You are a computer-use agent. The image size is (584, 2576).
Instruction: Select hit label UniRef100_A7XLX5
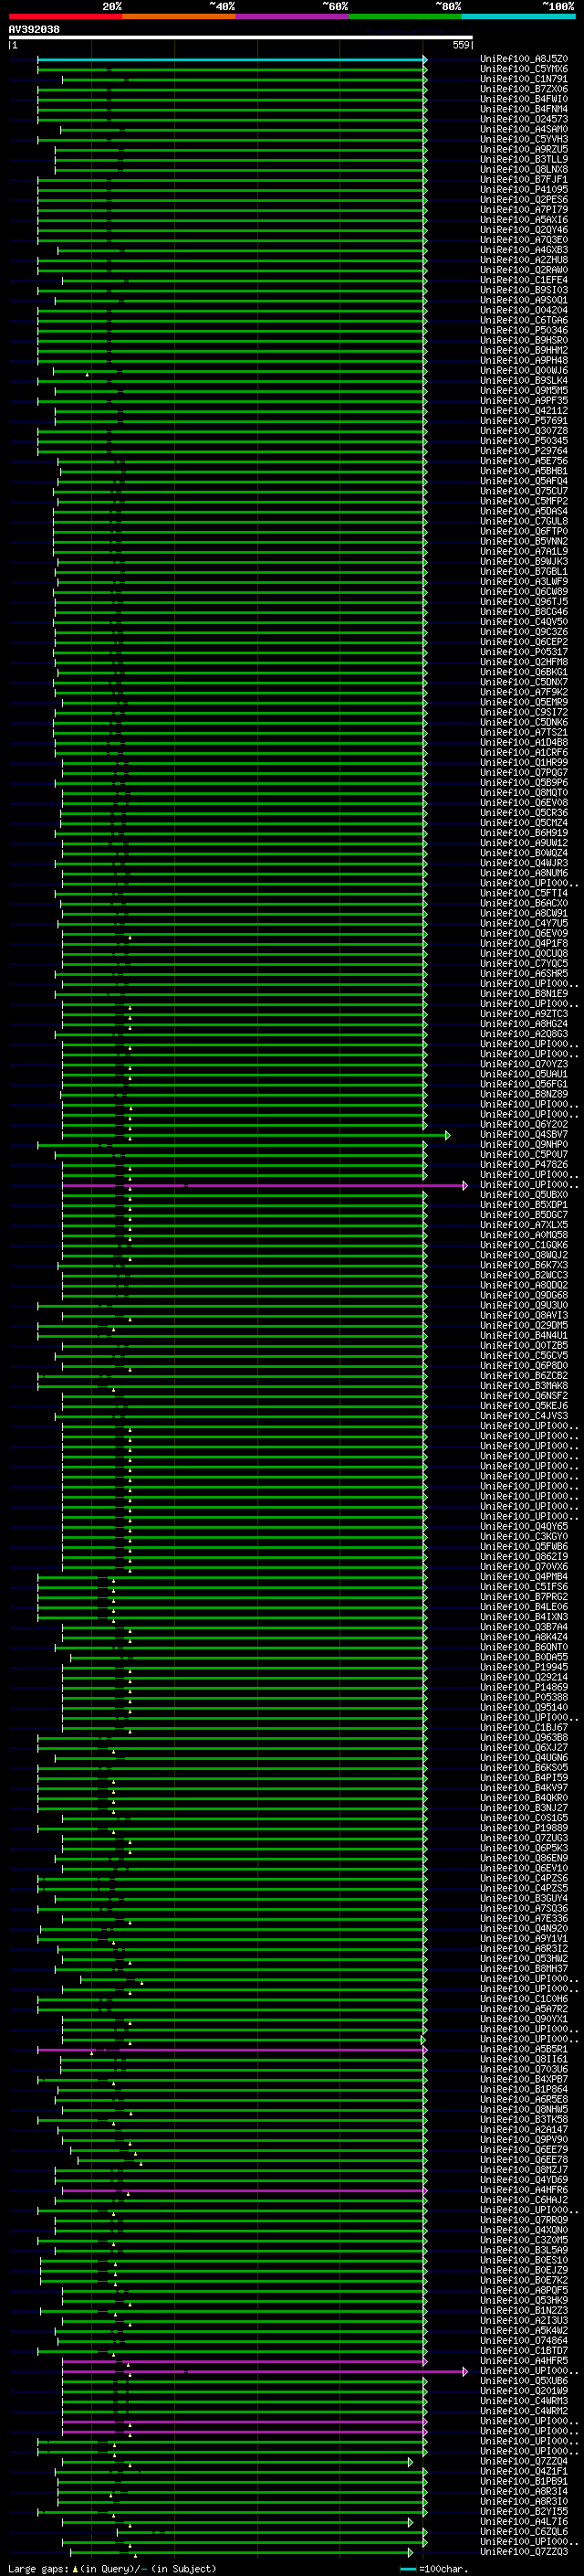click(x=524, y=1224)
